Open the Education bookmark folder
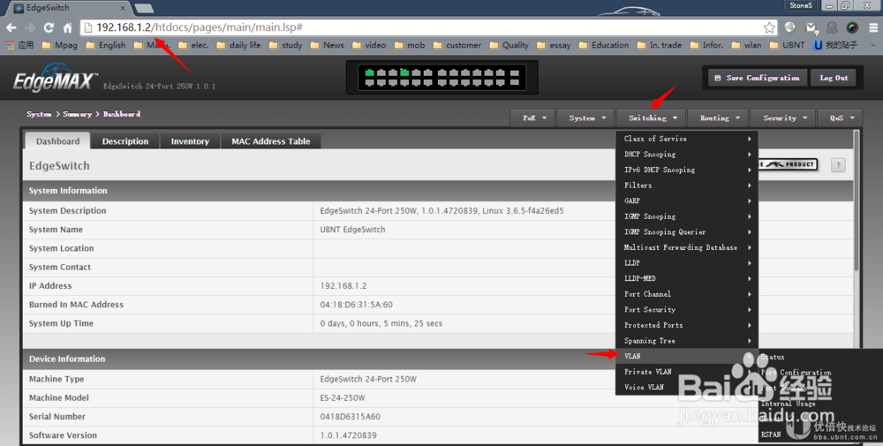883x446 pixels. [x=604, y=45]
